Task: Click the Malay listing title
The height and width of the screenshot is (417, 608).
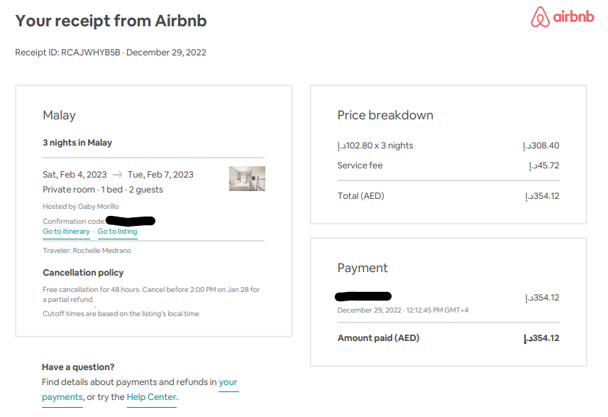Action: 59,115
